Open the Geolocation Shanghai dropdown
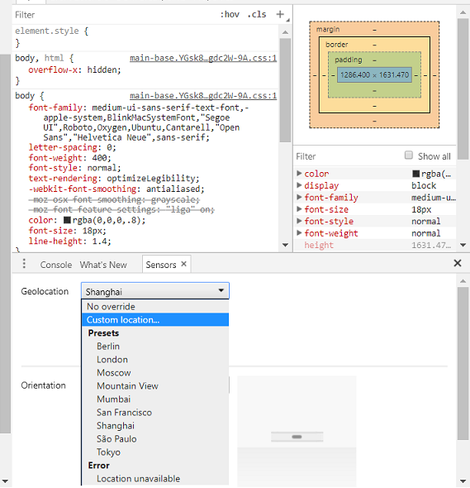Image resolution: width=470 pixels, height=488 pixels. [155, 291]
